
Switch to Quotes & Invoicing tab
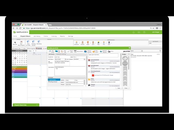click(61, 54)
